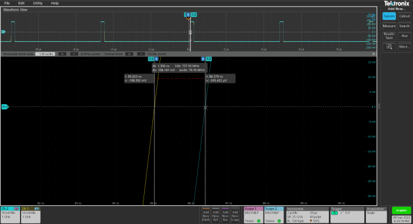Open the Utility menu
This screenshot has height=224, width=413.
tap(38, 3)
